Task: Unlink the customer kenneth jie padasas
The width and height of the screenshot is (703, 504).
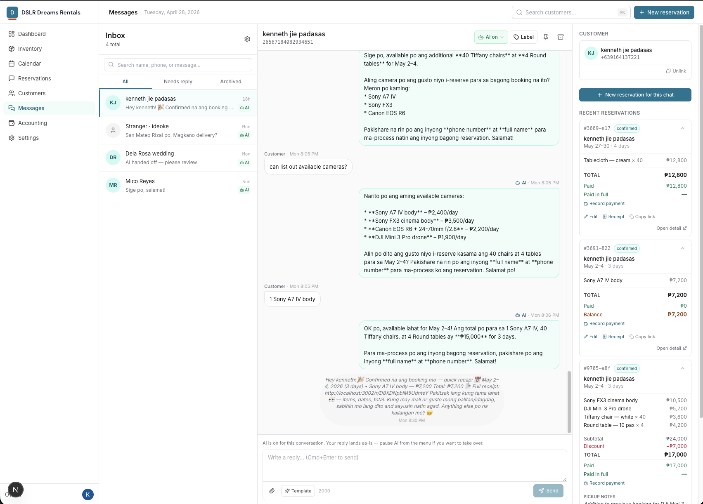Action: 675,71
